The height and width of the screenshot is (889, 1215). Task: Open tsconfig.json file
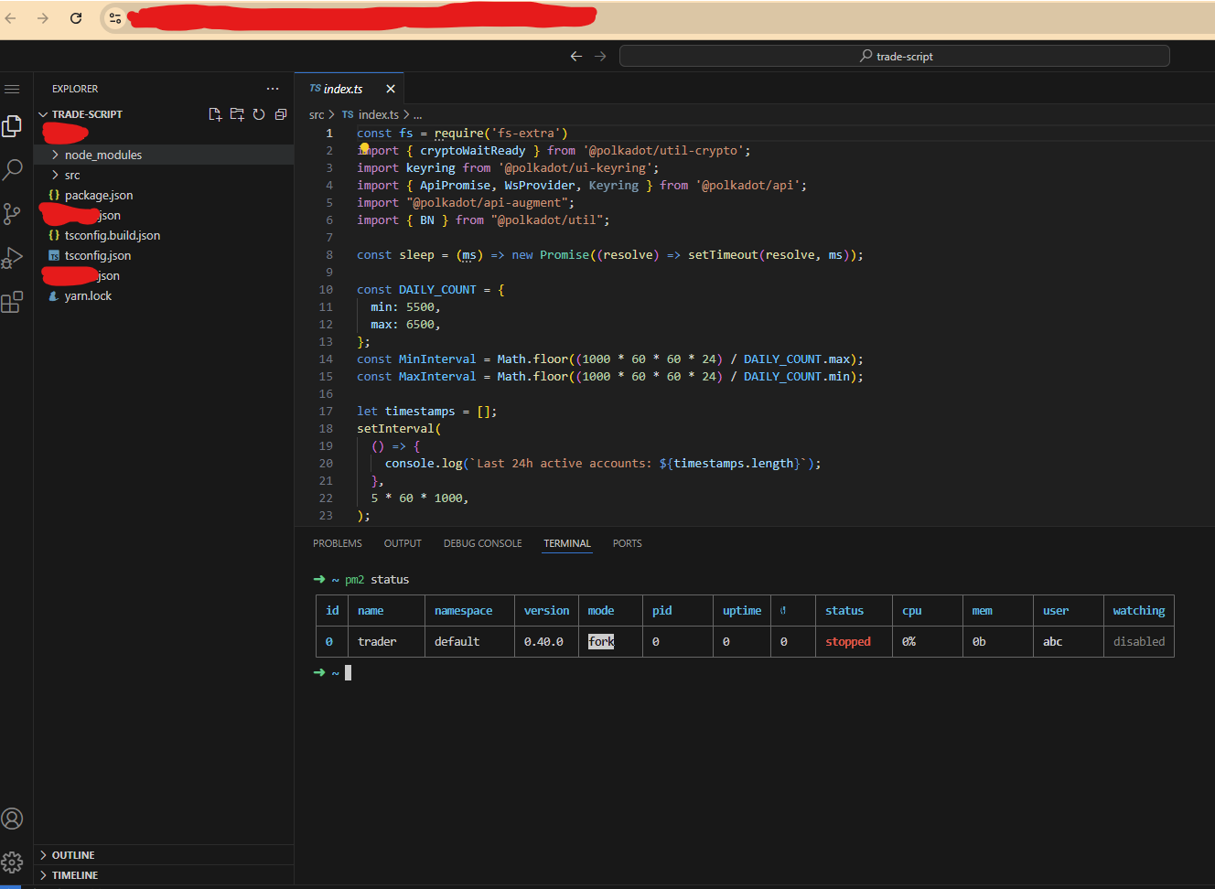[98, 255]
